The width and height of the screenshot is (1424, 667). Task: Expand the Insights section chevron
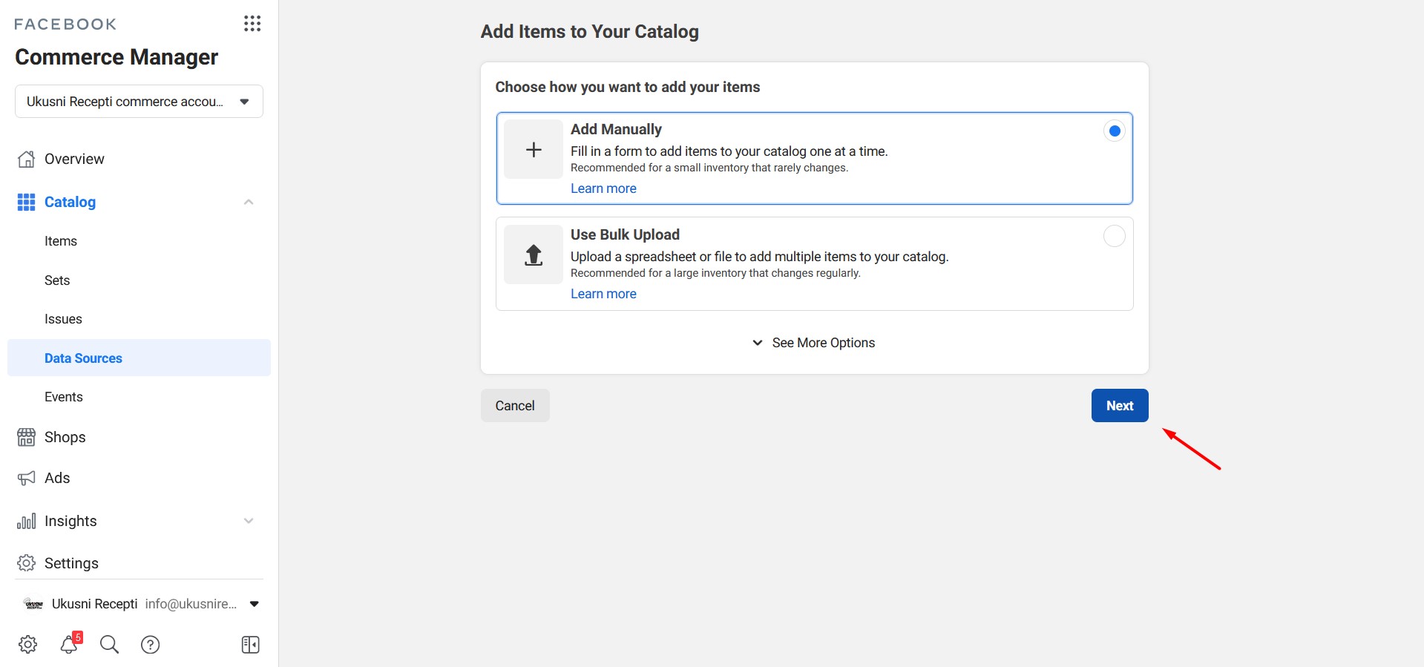(x=249, y=521)
